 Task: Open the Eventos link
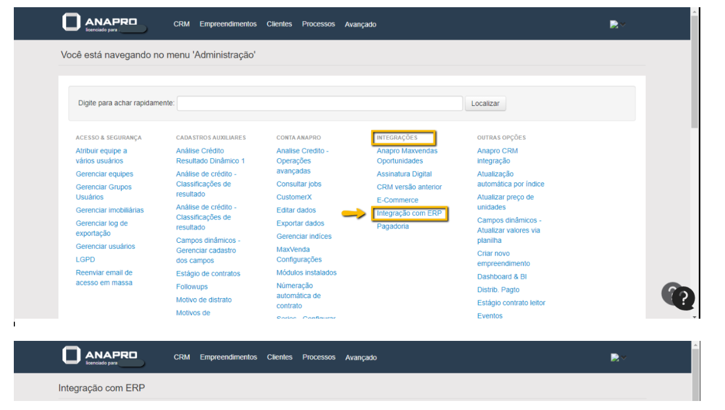(x=490, y=316)
